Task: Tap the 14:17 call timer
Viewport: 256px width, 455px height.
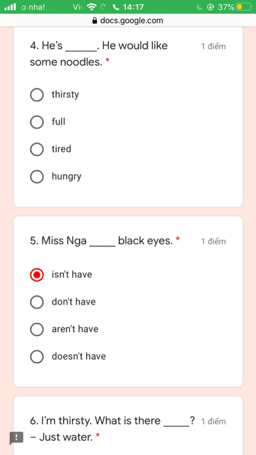Action: tap(133, 7)
